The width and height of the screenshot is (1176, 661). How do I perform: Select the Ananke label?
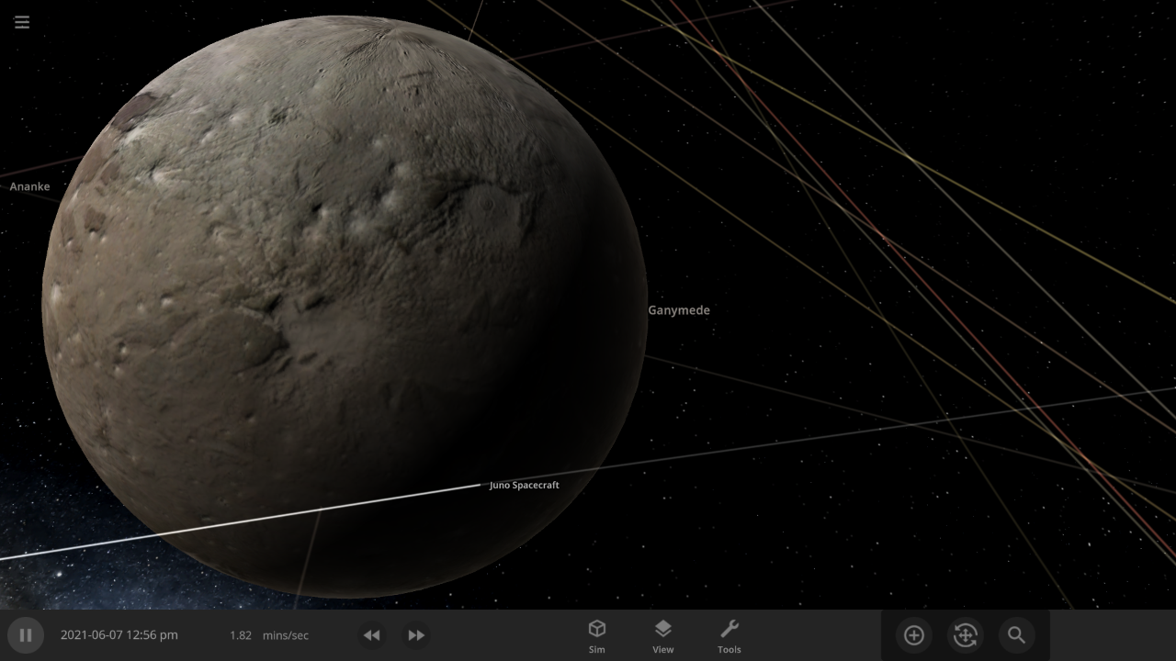(29, 186)
